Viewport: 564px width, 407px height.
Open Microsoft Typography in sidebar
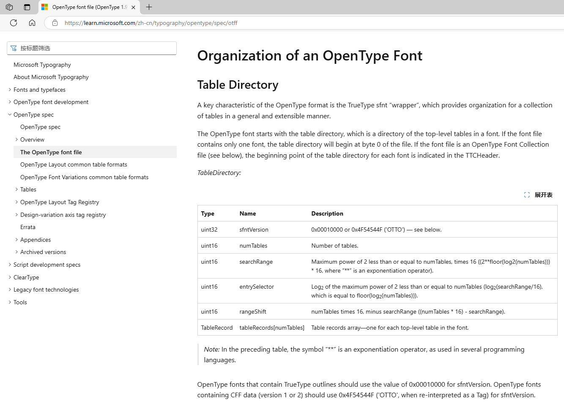pyautogui.click(x=42, y=65)
